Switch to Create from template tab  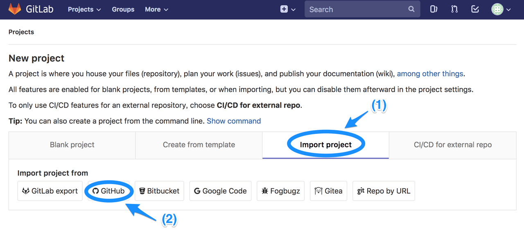point(199,145)
